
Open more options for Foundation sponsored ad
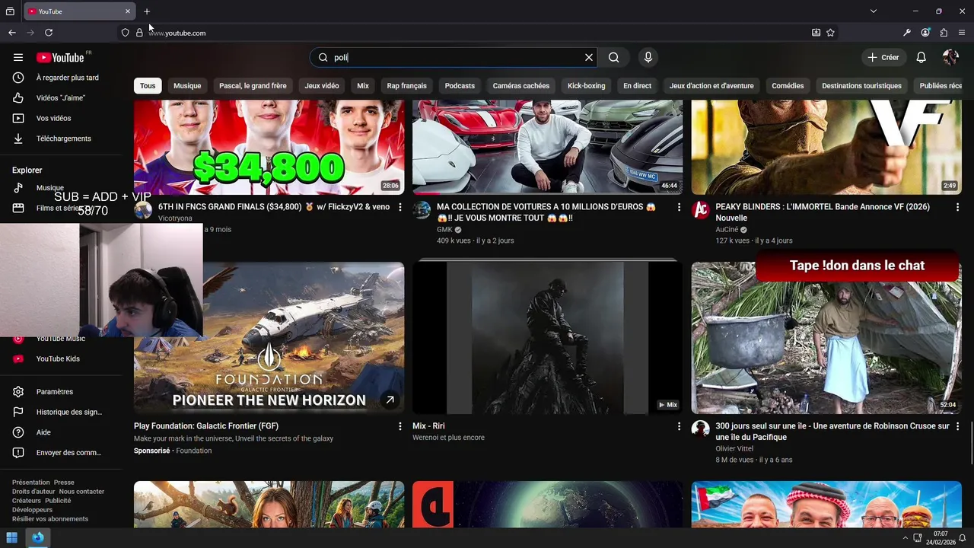pyautogui.click(x=399, y=426)
